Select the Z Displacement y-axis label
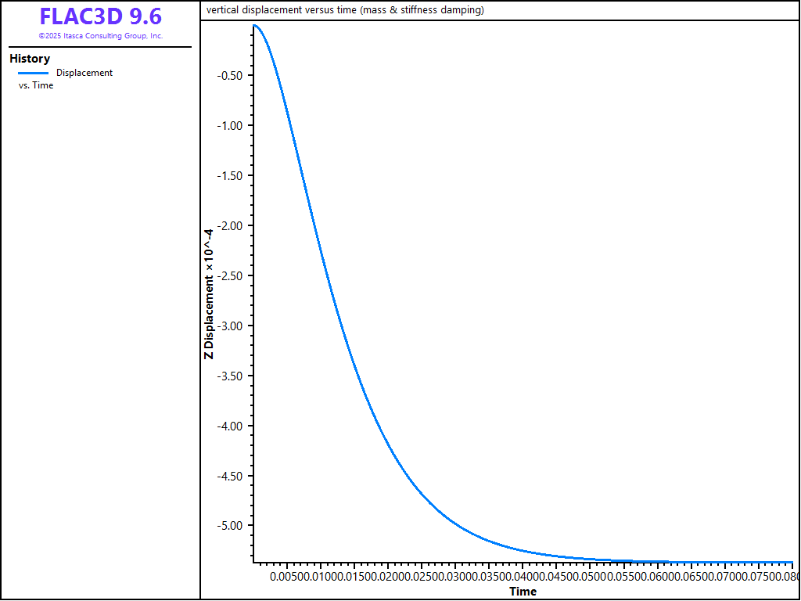Screen dimensions: 801x601 [x=208, y=293]
